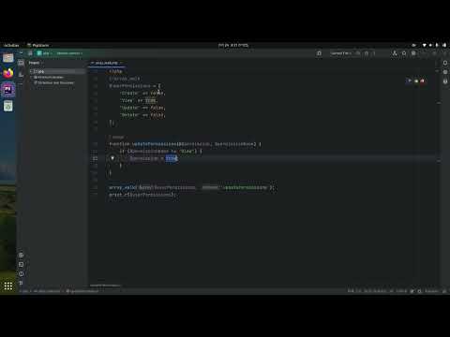Open the Git tool window icon
This screenshot has width=450, height=337.
pyautogui.click(x=21, y=283)
